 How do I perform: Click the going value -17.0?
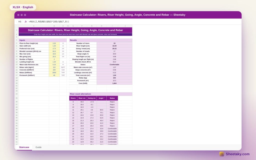click(92, 102)
